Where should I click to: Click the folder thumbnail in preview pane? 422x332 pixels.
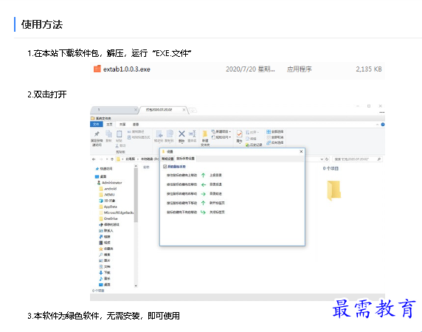coord(334,190)
